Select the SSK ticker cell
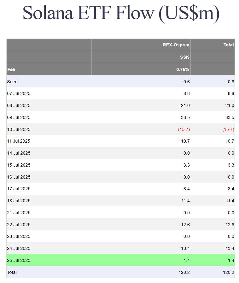This screenshot has height=283, width=239. click(184, 57)
